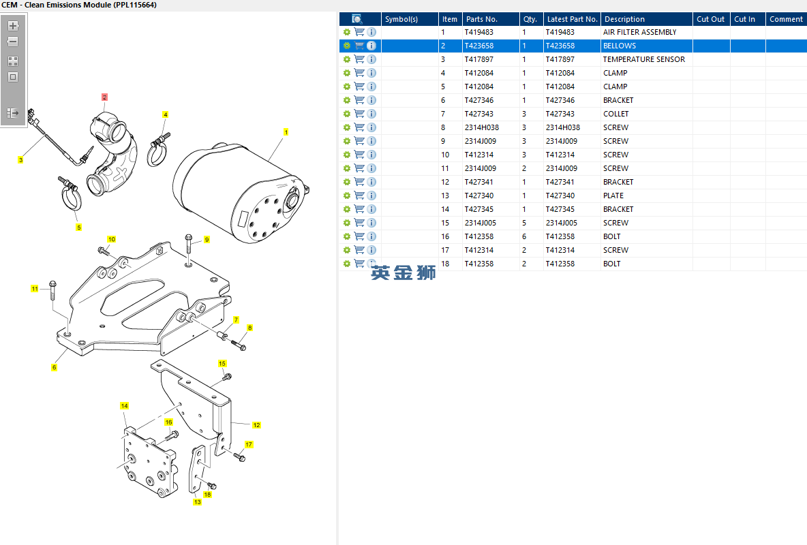Click the list-with-arrow toolbar button

click(14, 112)
